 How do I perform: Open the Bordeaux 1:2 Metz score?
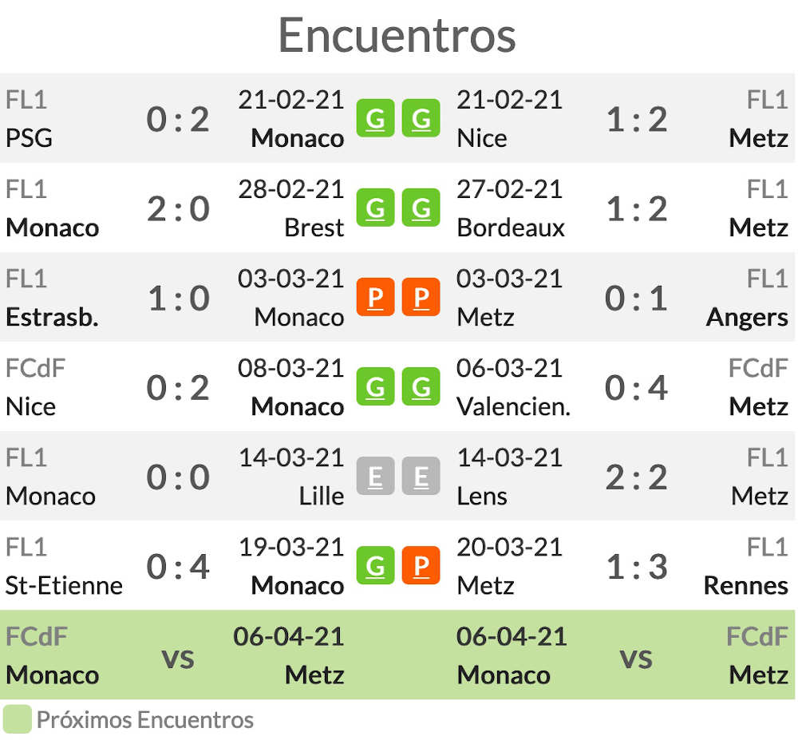point(637,209)
